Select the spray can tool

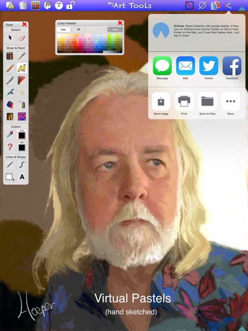pyautogui.click(x=22, y=104)
